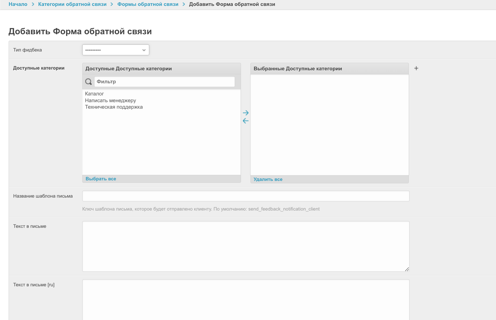Open Категории обратной связи breadcrumb
Viewport: 496px width, 320px height.
coord(72,4)
